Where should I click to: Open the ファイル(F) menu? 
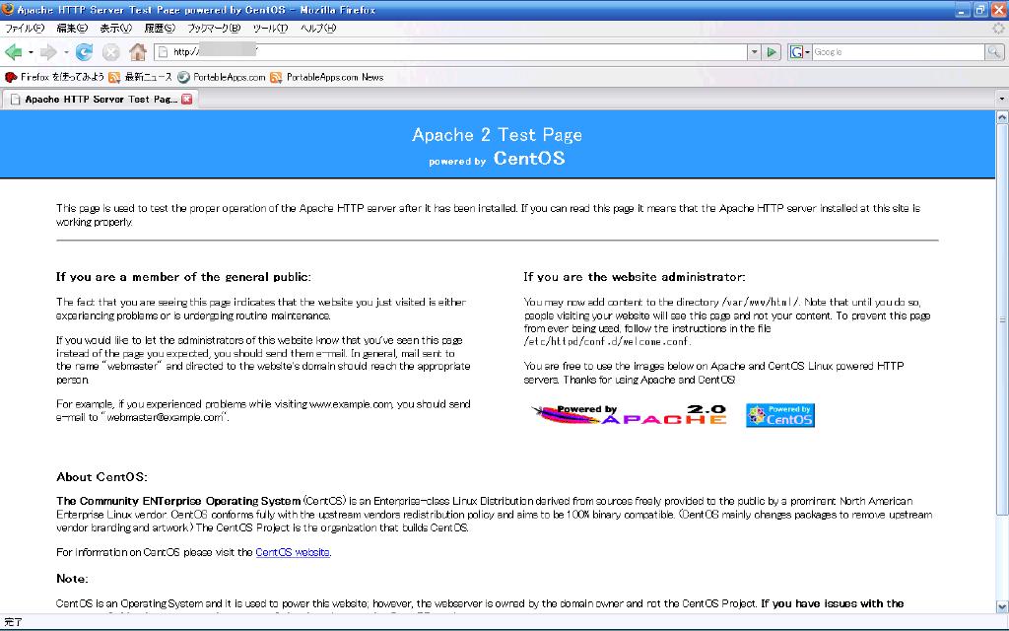25,29
